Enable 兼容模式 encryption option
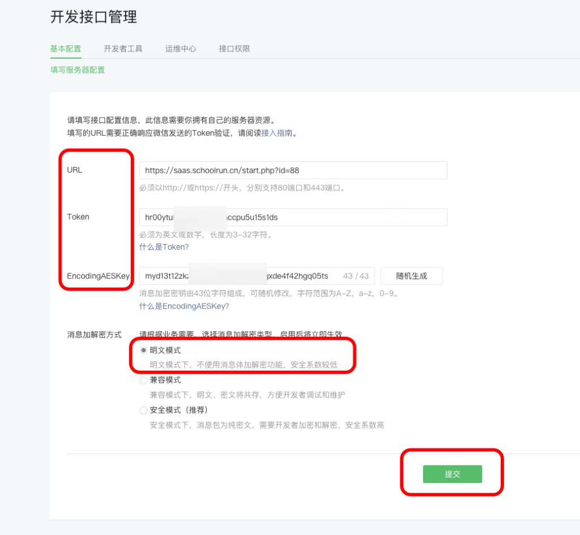 (144, 380)
